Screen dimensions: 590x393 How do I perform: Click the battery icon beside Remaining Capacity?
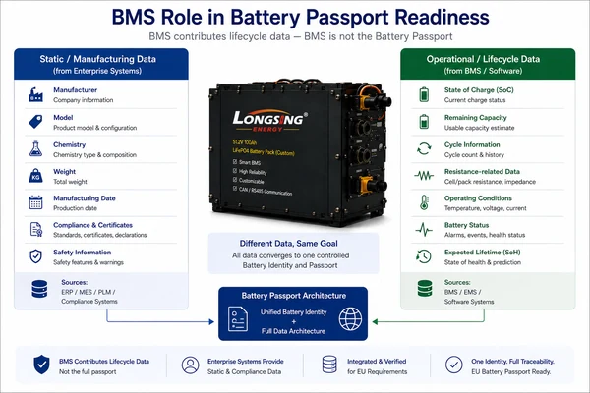[x=424, y=122]
